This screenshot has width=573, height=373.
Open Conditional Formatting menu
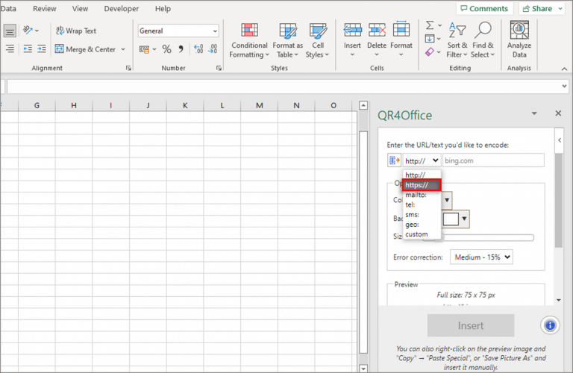coord(249,40)
